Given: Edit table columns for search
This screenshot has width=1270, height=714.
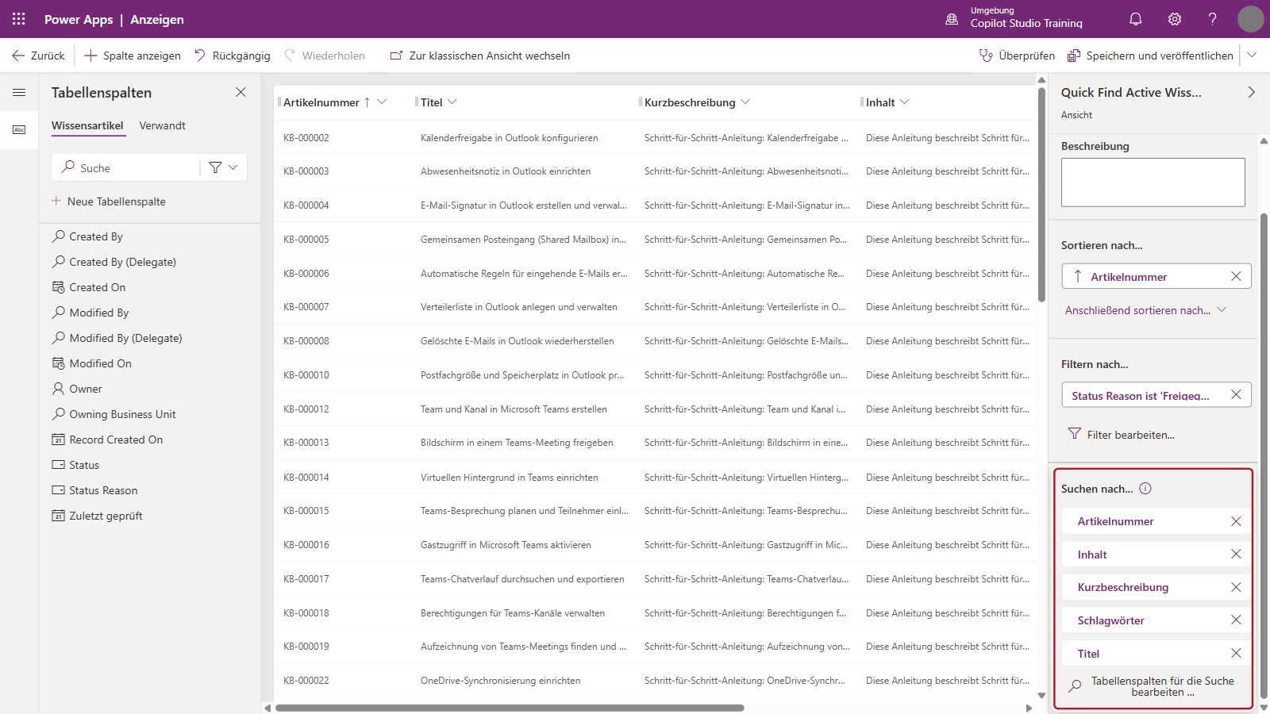Looking at the screenshot, I should click(x=1153, y=686).
